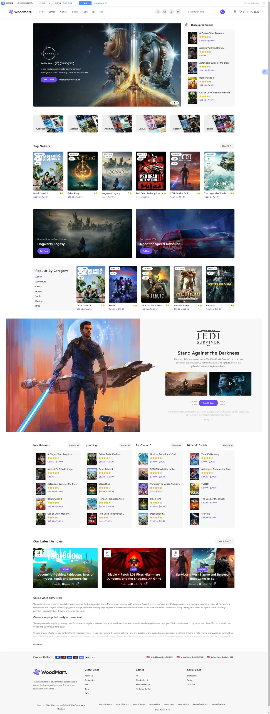The height and width of the screenshot is (714, 270).
Task: Click Shop All beside Top Sellers
Action: (227, 146)
